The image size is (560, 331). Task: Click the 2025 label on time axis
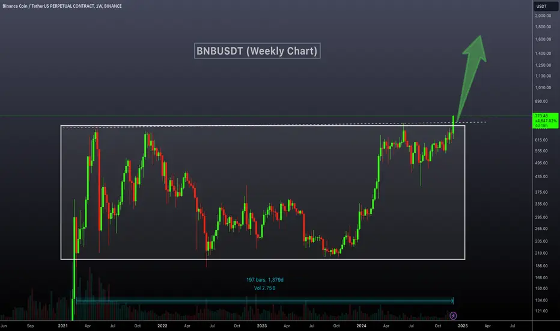tap(463, 326)
